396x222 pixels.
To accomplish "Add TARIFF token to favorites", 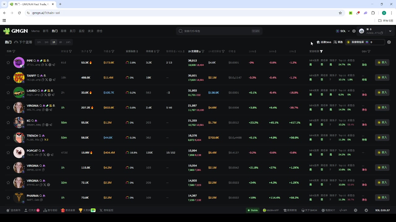I will [8, 78].
